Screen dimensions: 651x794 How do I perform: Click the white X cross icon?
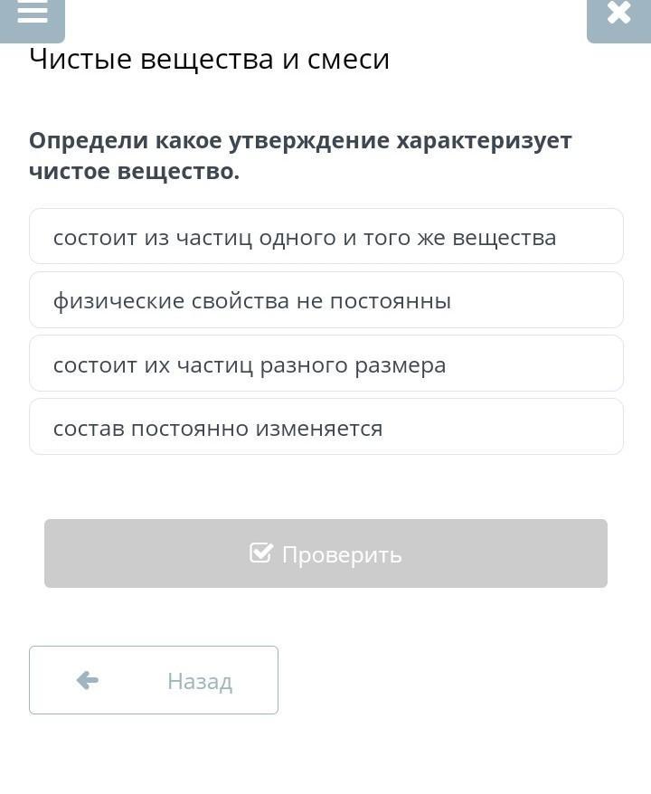(x=618, y=14)
